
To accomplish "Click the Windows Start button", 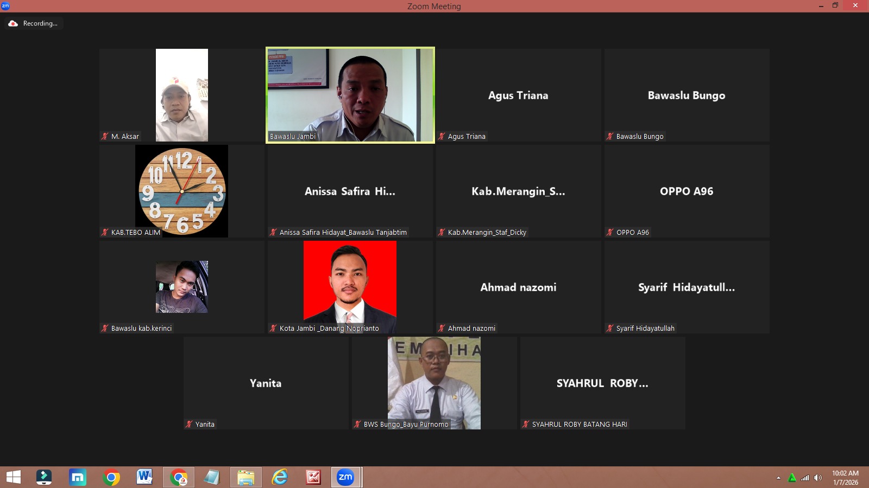I will [14, 477].
